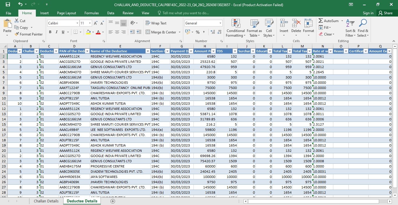Click the Format Painter brush icon
The width and height of the screenshot is (398, 205).
(x=17, y=34)
